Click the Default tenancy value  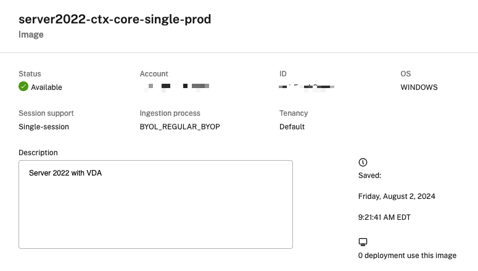(x=292, y=127)
